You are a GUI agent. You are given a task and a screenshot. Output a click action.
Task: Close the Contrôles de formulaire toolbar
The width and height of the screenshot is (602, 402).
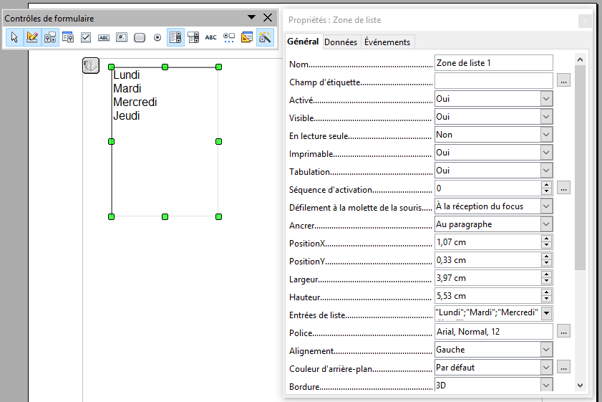(x=268, y=17)
